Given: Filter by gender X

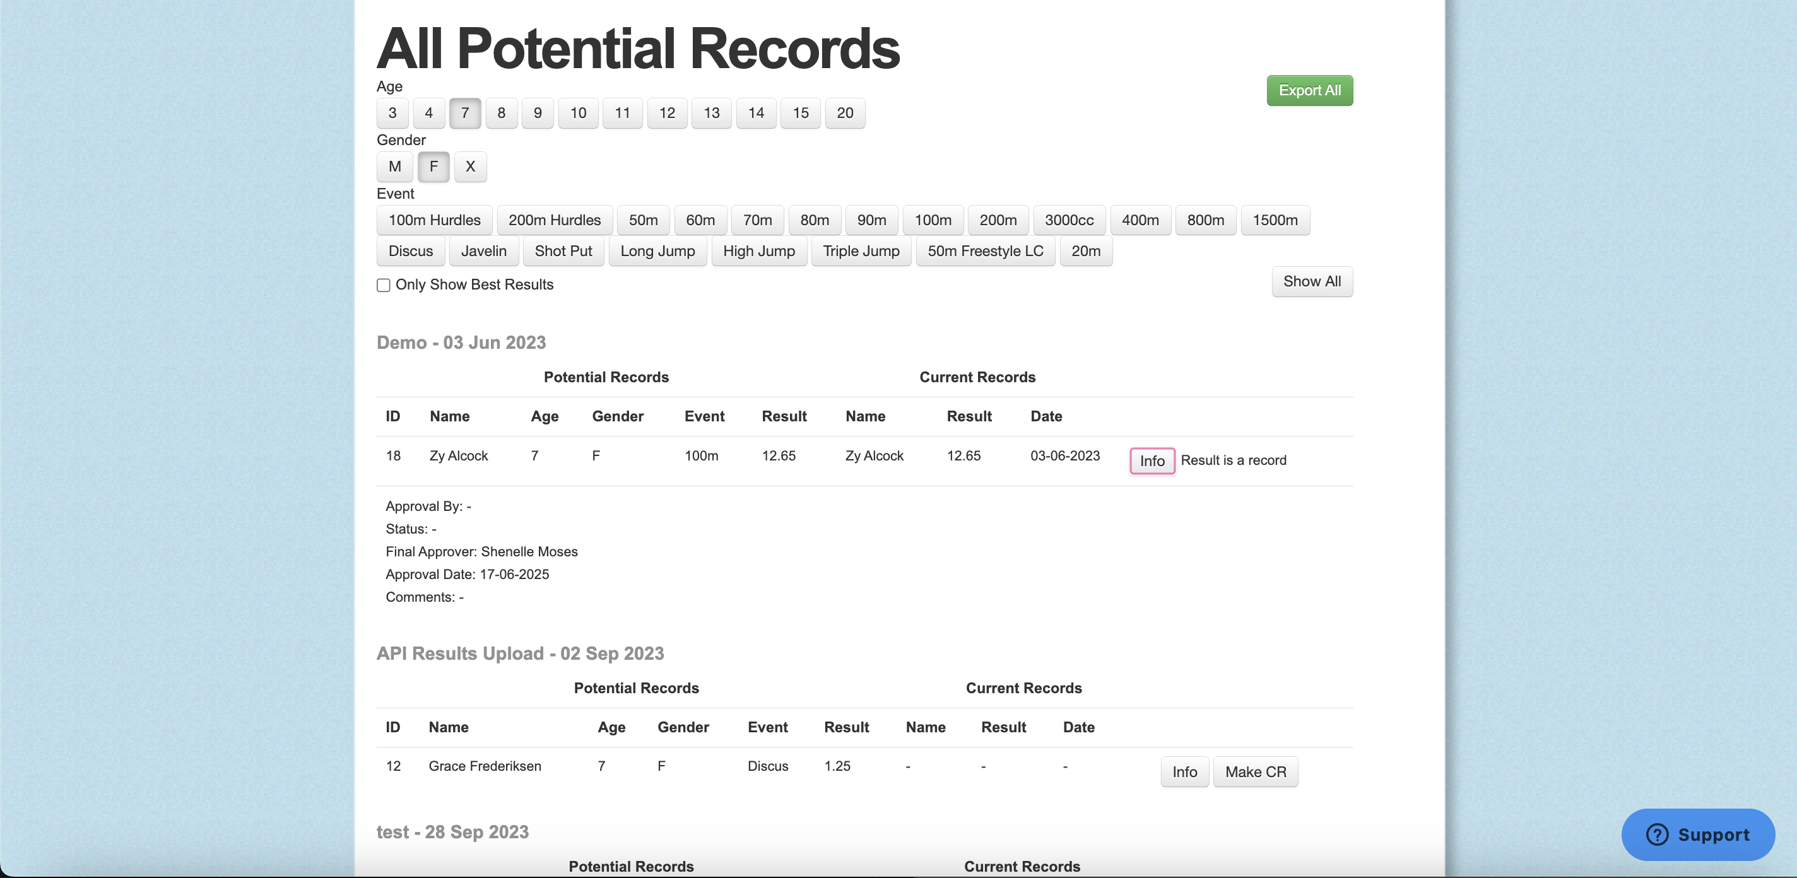Looking at the screenshot, I should [470, 167].
